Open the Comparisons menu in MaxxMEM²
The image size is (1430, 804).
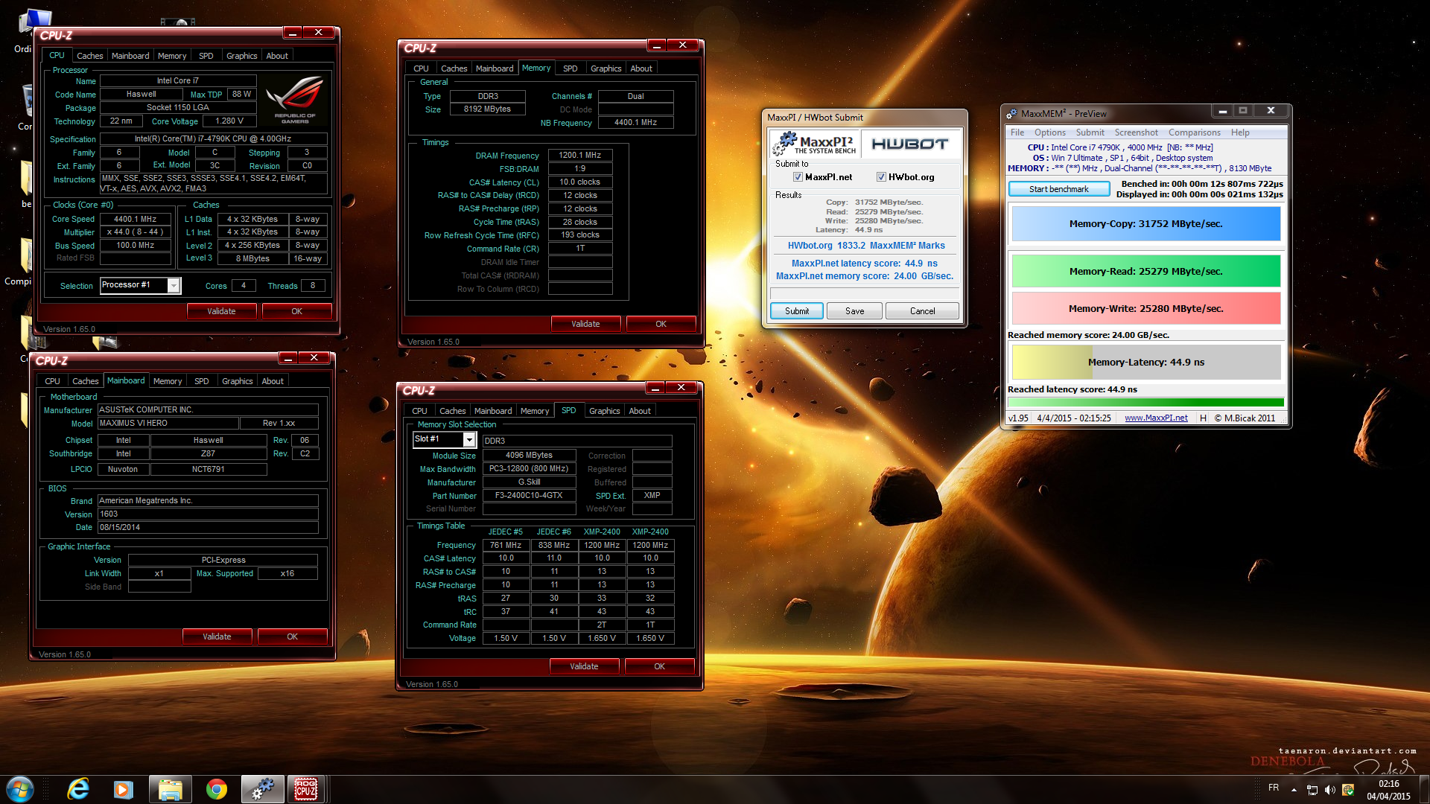click(x=1194, y=133)
